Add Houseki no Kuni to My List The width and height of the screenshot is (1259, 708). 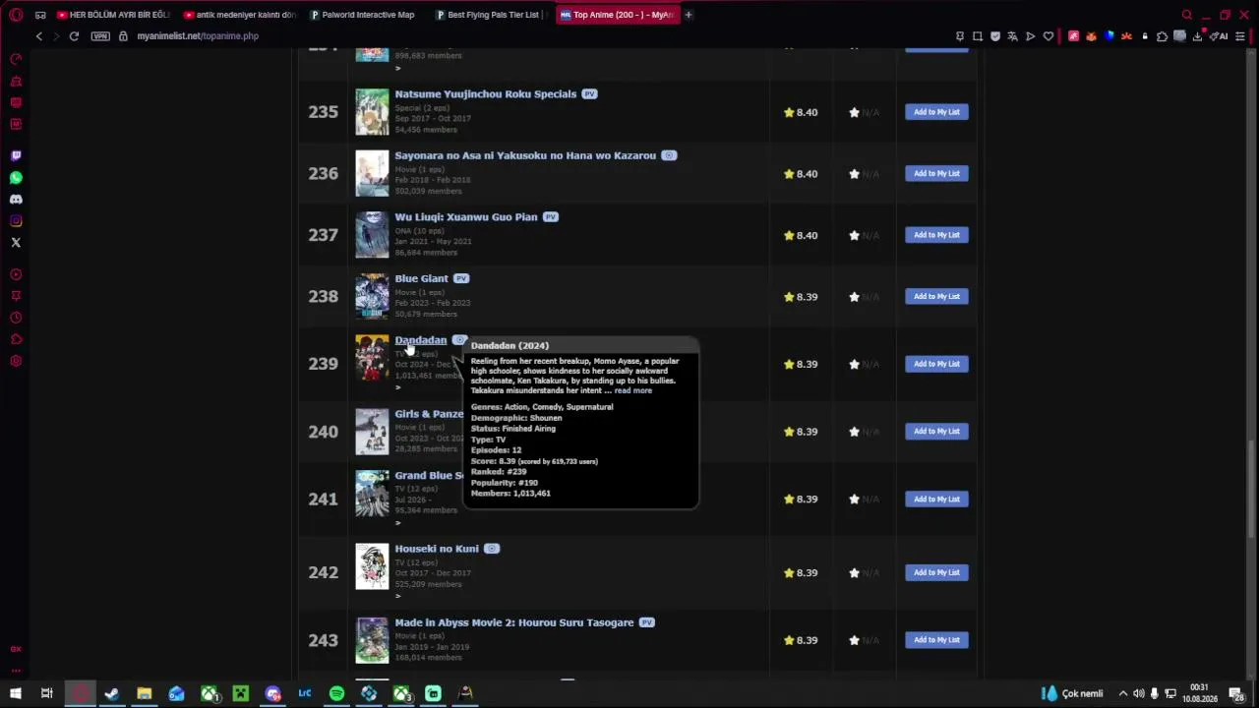pyautogui.click(x=936, y=572)
